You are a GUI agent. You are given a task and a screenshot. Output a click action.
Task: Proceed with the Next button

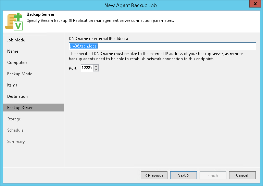pos(183,175)
